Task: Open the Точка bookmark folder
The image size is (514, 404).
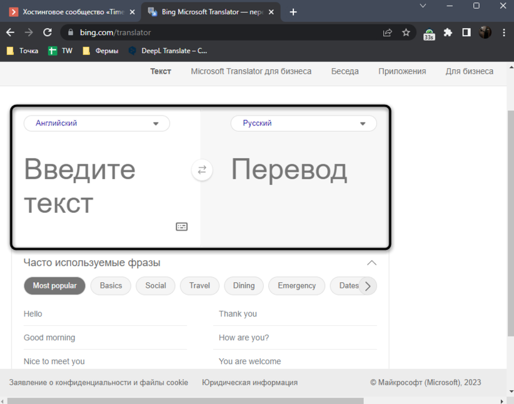Action: tap(23, 51)
